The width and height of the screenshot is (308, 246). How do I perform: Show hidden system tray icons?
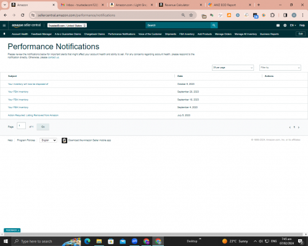(x=255, y=241)
